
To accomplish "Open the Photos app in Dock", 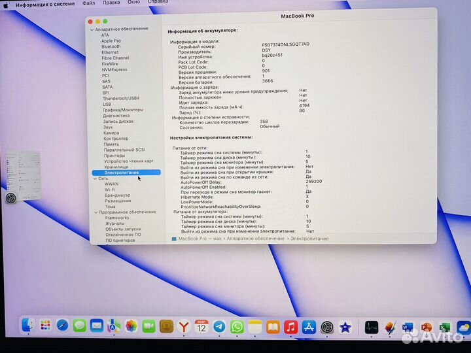I will click(x=131, y=326).
